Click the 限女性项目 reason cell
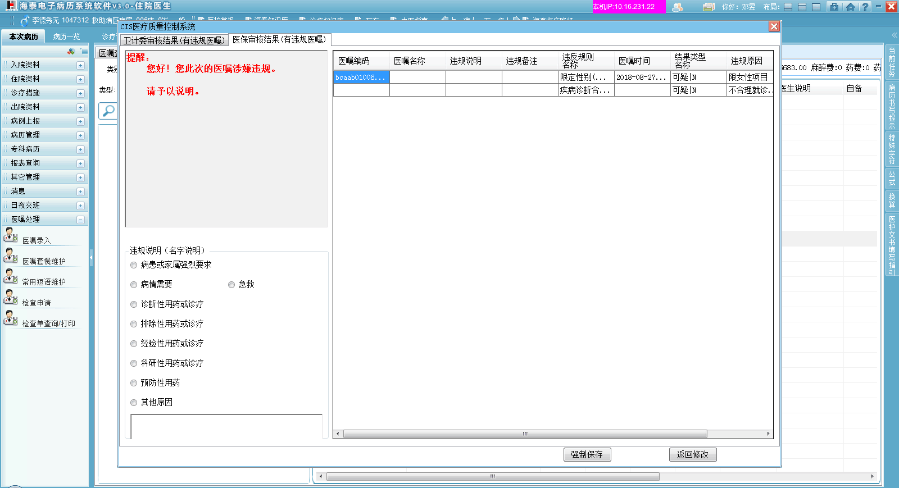899x488 pixels. point(750,77)
